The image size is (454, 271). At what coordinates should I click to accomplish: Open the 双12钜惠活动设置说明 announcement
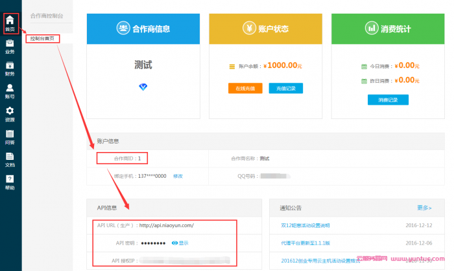point(304,225)
